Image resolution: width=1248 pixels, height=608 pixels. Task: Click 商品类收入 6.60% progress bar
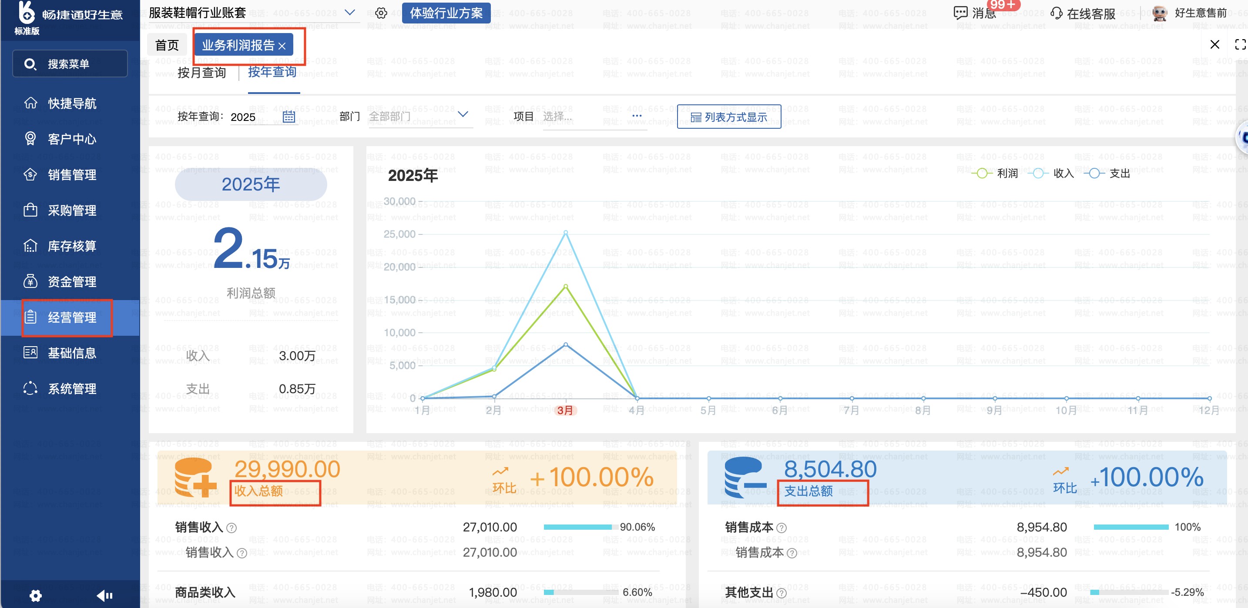click(580, 592)
